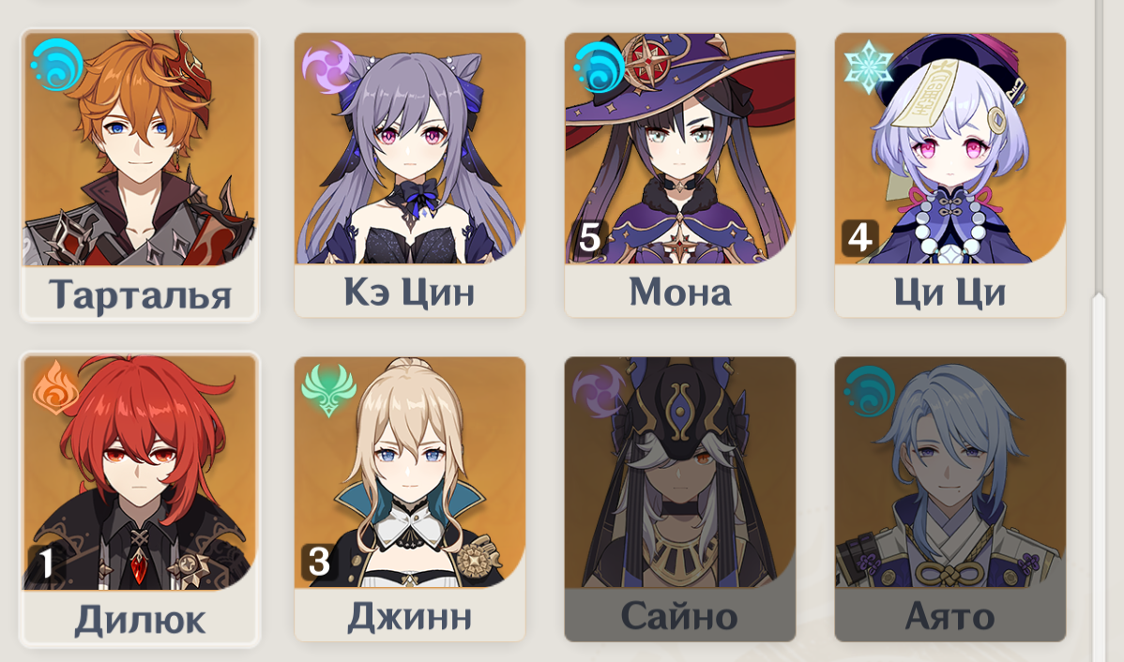Click the number 5 badge on Мона
The height and width of the screenshot is (662, 1124).
pyautogui.click(x=588, y=237)
